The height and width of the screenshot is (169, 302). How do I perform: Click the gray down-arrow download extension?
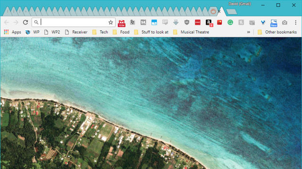tap(176, 22)
